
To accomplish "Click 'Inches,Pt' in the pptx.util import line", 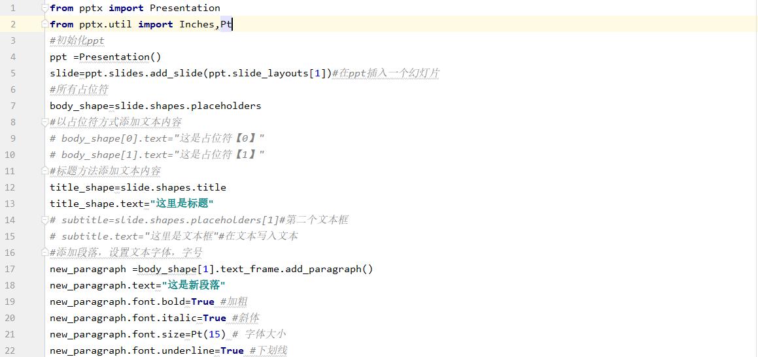I will pos(206,25).
